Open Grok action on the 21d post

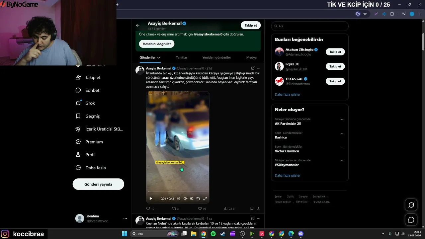pos(253,68)
